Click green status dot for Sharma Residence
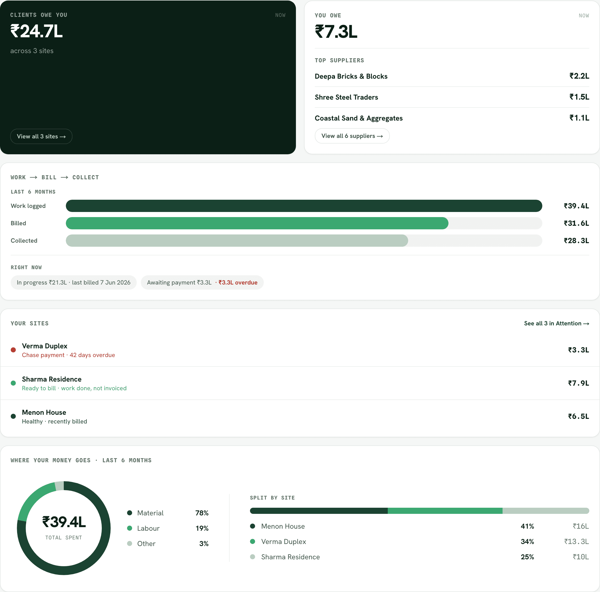This screenshot has height=592, width=600. coord(13,383)
